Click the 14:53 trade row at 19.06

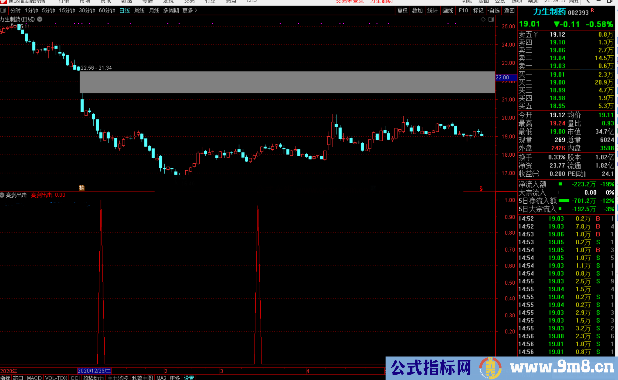point(566,234)
